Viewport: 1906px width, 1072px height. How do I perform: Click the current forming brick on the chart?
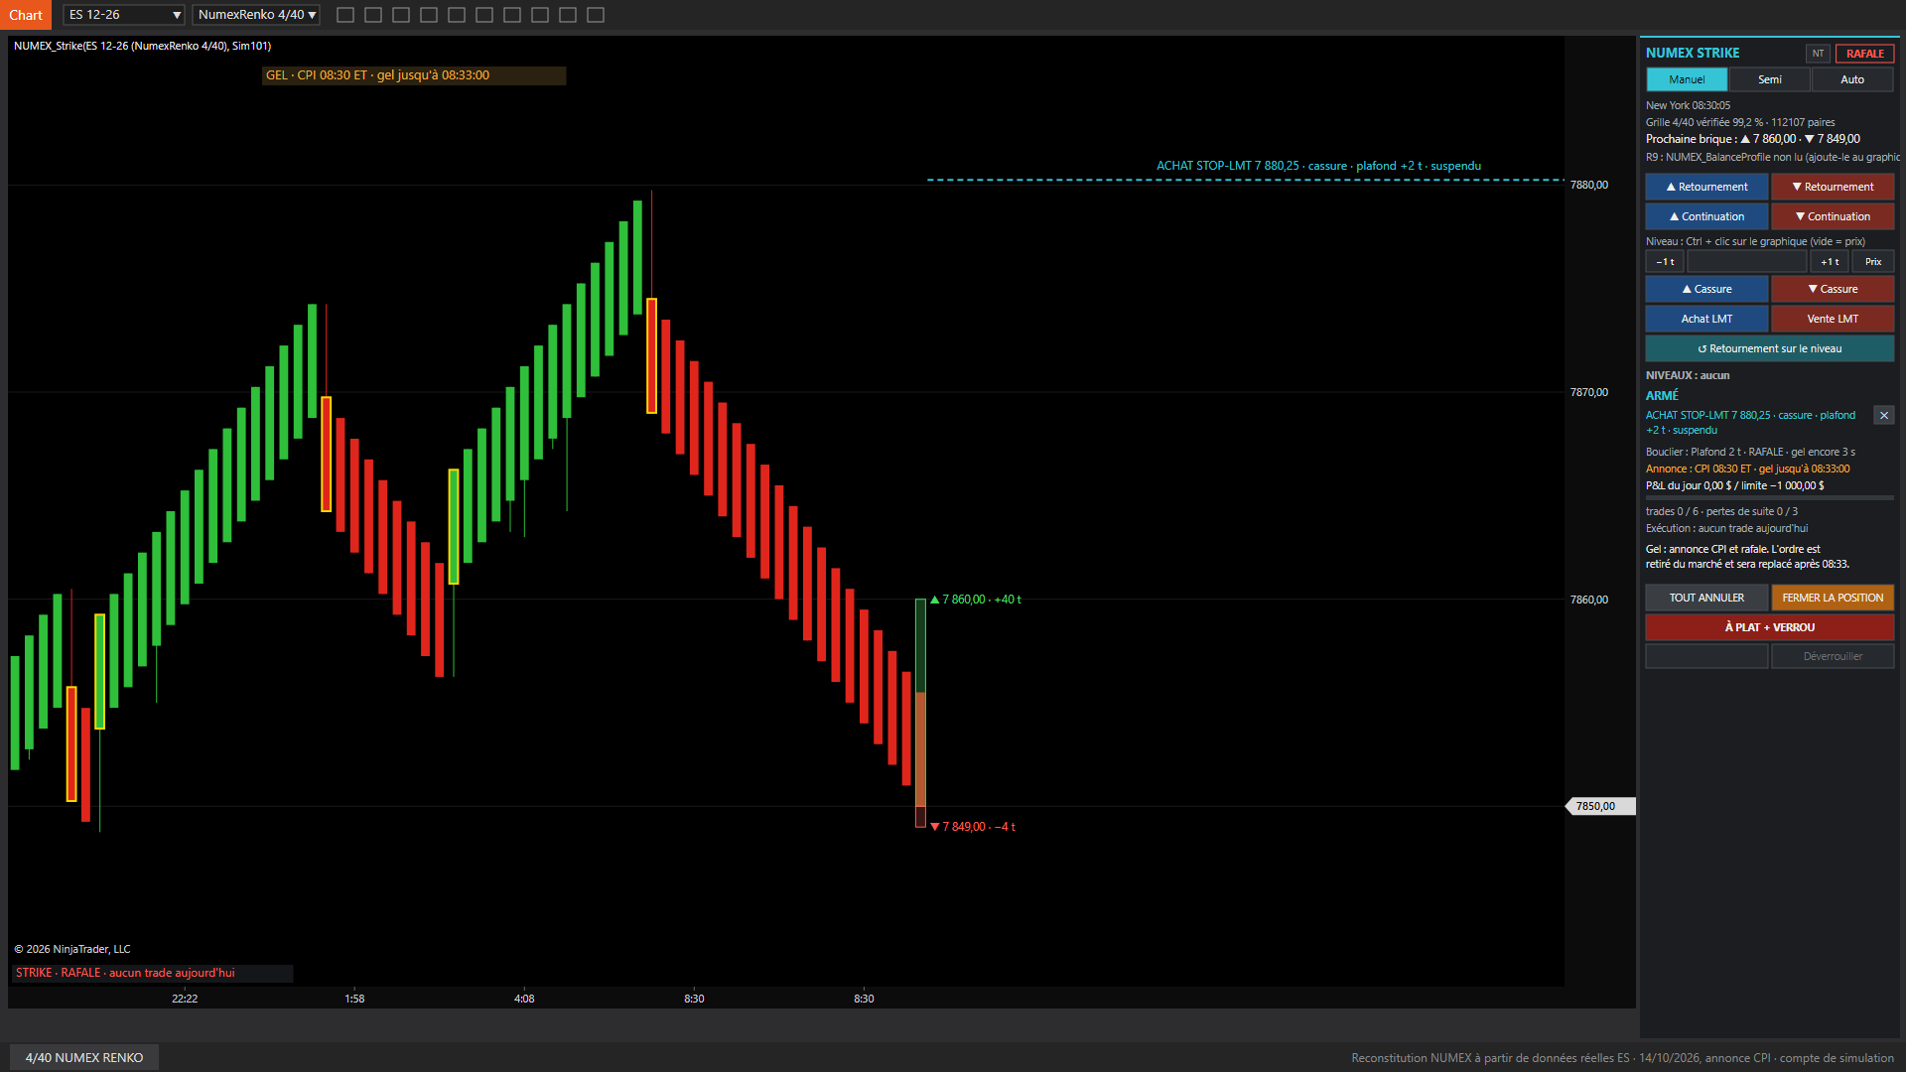(x=920, y=713)
